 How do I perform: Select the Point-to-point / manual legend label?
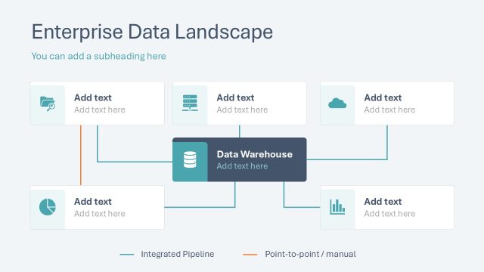(x=311, y=254)
